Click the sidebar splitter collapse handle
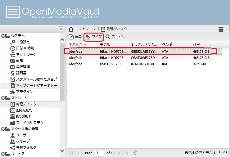230x158 pixels. pyautogui.click(x=66, y=91)
